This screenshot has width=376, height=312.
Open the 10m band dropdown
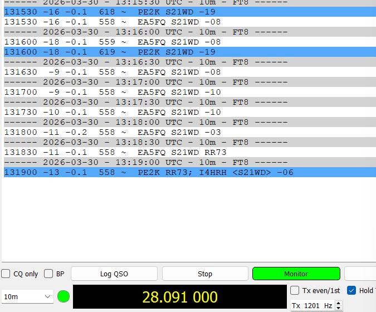pos(27,297)
